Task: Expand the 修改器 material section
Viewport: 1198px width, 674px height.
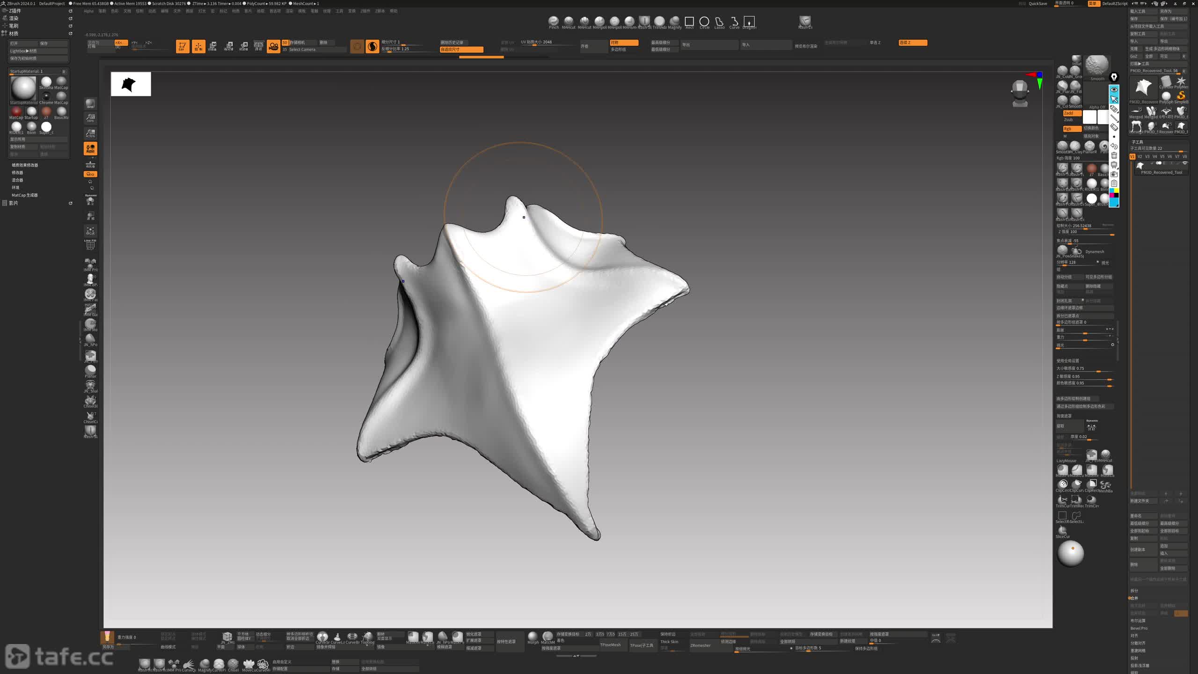Action: pos(17,173)
